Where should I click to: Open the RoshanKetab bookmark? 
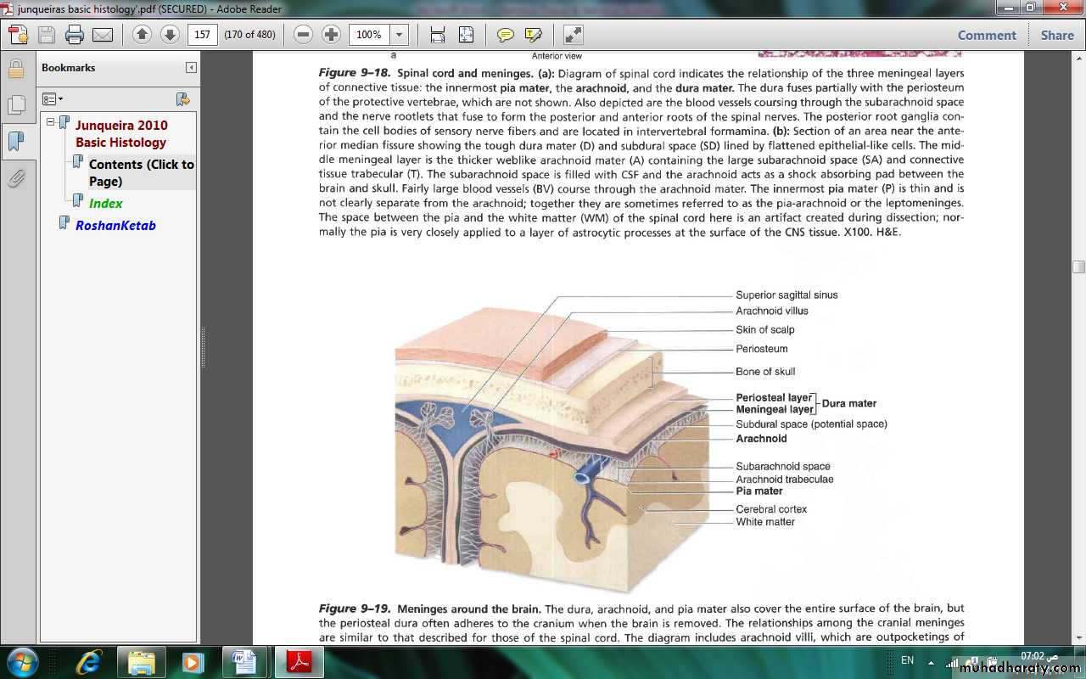click(115, 226)
